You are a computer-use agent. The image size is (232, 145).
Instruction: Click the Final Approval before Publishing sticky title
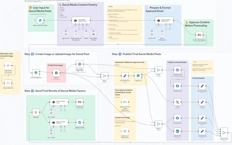124,92
